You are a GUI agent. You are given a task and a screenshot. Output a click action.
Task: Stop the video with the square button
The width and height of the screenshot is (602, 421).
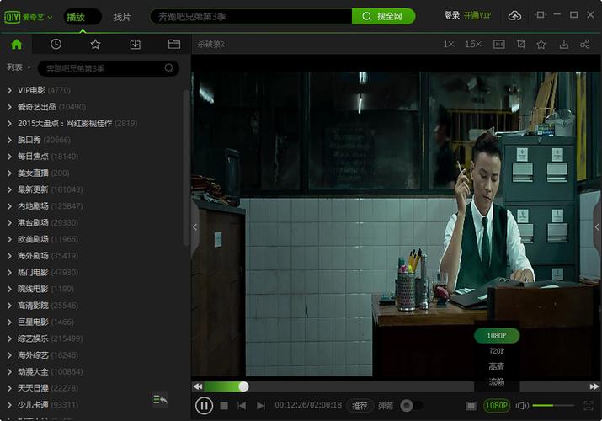pyautogui.click(x=224, y=406)
